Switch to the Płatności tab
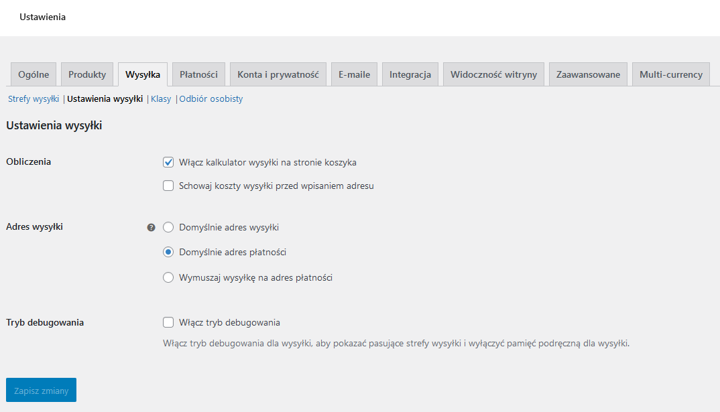The width and height of the screenshot is (720, 412). (198, 74)
